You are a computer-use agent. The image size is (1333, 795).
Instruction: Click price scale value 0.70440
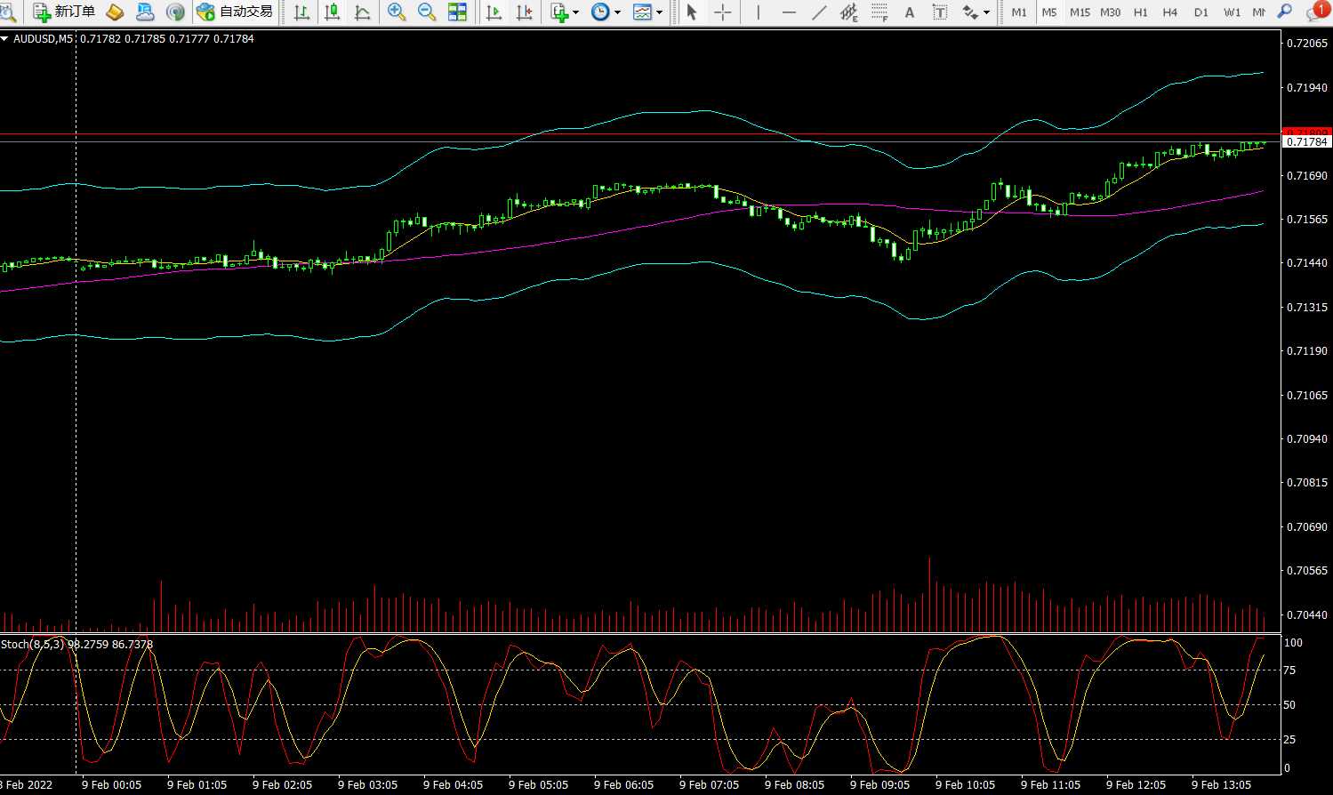tap(1307, 614)
